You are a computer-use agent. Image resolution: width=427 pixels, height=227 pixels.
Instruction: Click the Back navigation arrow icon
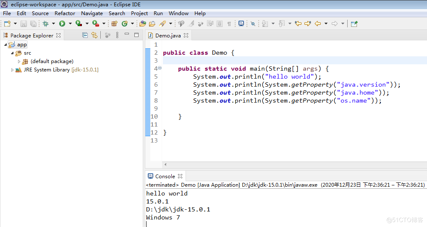pyautogui.click(x=318, y=24)
